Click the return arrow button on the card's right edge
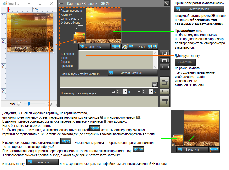 [x=165, y=92]
